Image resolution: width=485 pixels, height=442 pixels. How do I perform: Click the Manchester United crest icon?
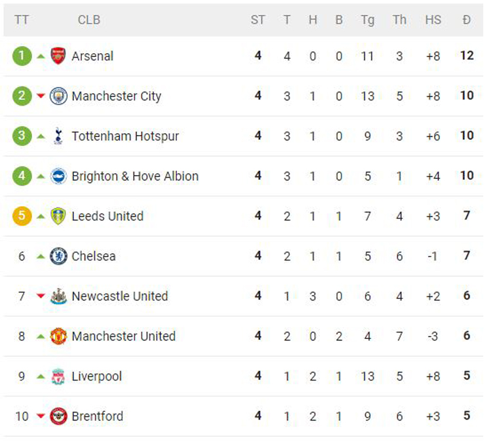pyautogui.click(x=58, y=336)
